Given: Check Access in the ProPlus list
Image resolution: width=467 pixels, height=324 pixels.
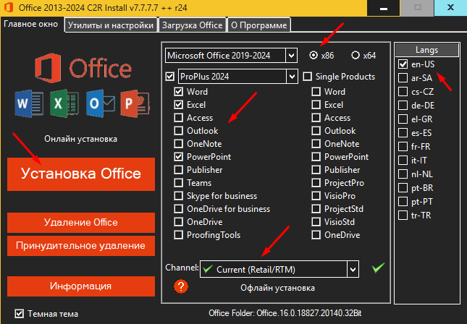Looking at the screenshot, I should point(178,118).
